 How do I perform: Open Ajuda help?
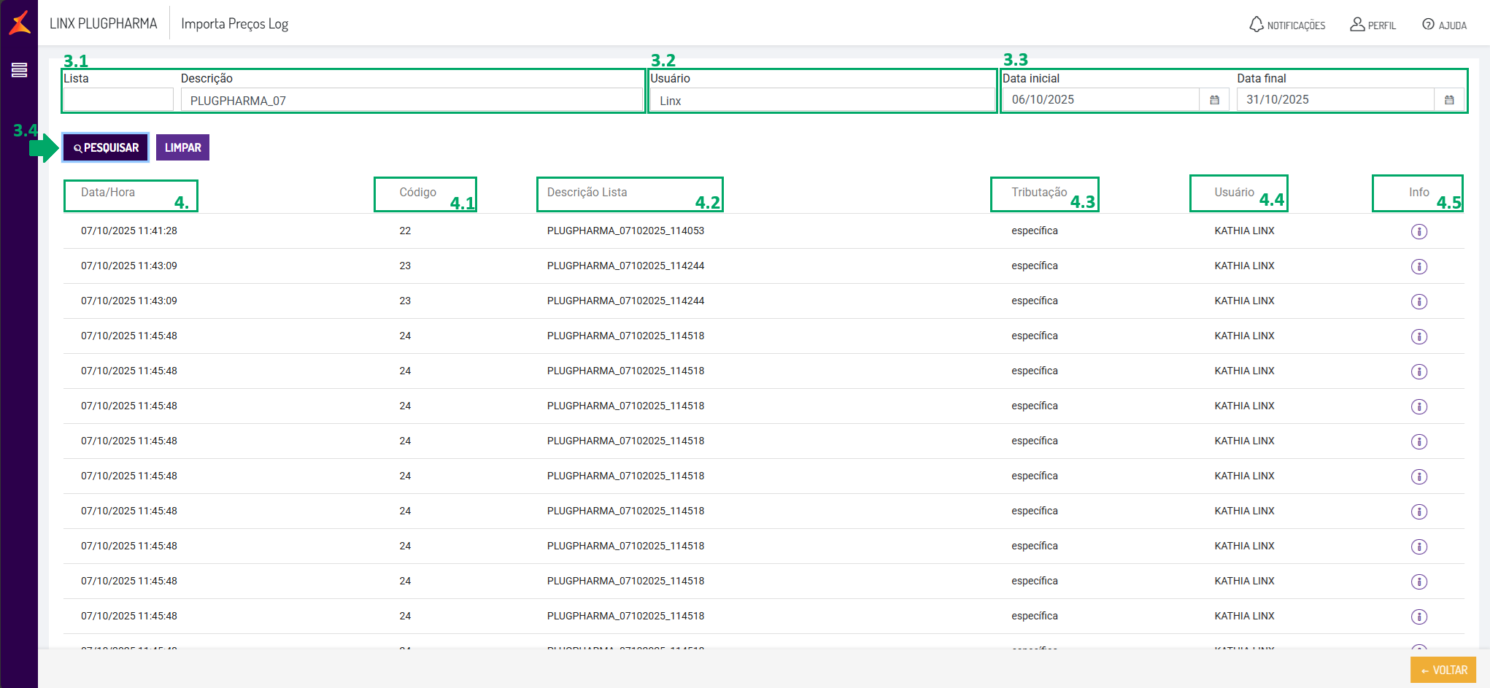coord(1444,25)
